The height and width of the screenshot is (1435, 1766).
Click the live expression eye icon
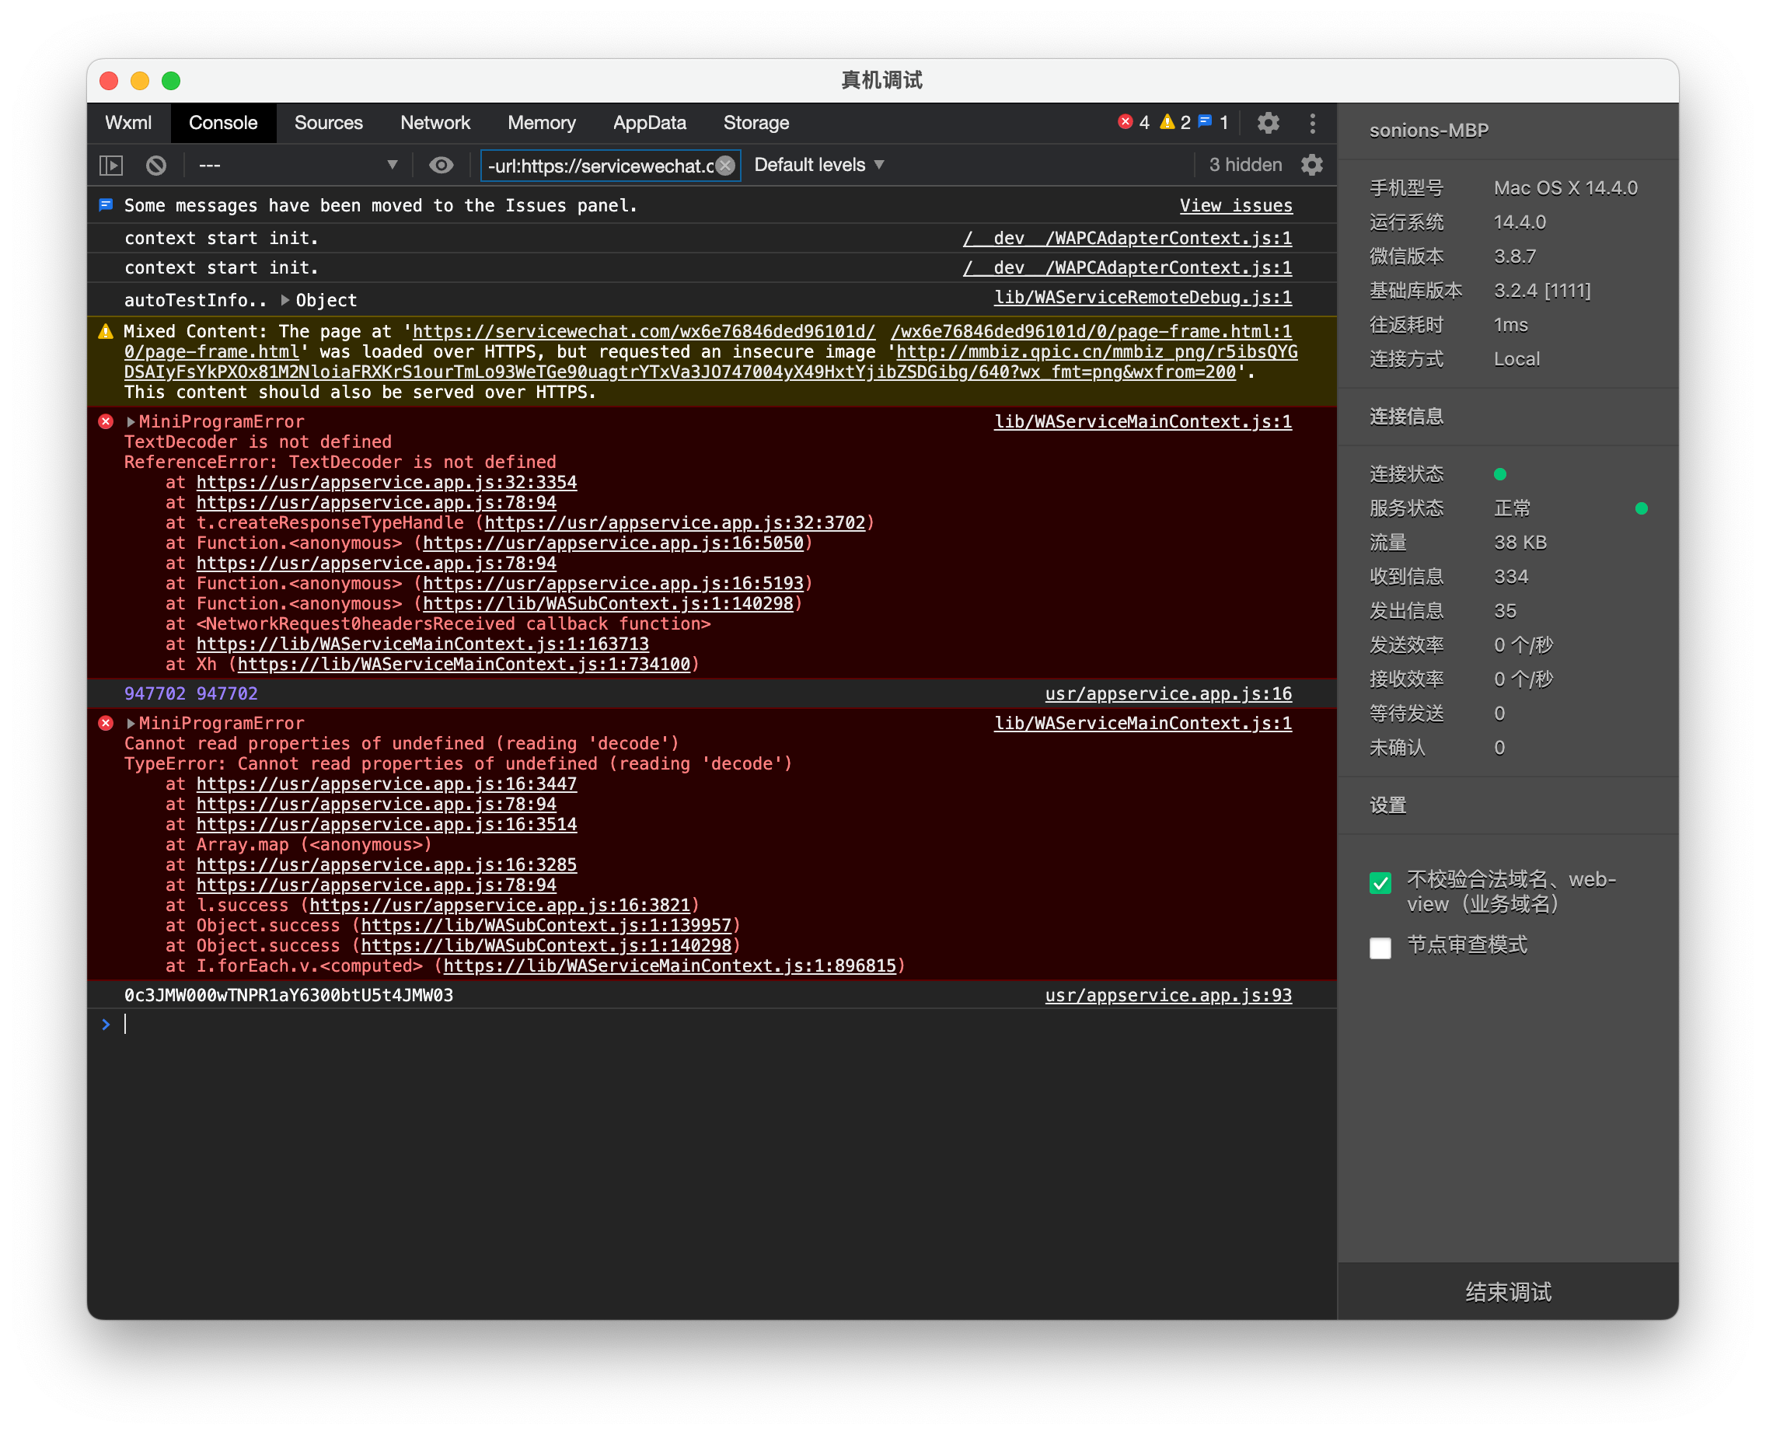point(441,166)
